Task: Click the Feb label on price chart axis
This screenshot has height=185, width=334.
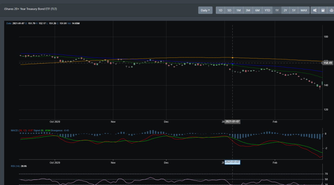Action: (275, 122)
